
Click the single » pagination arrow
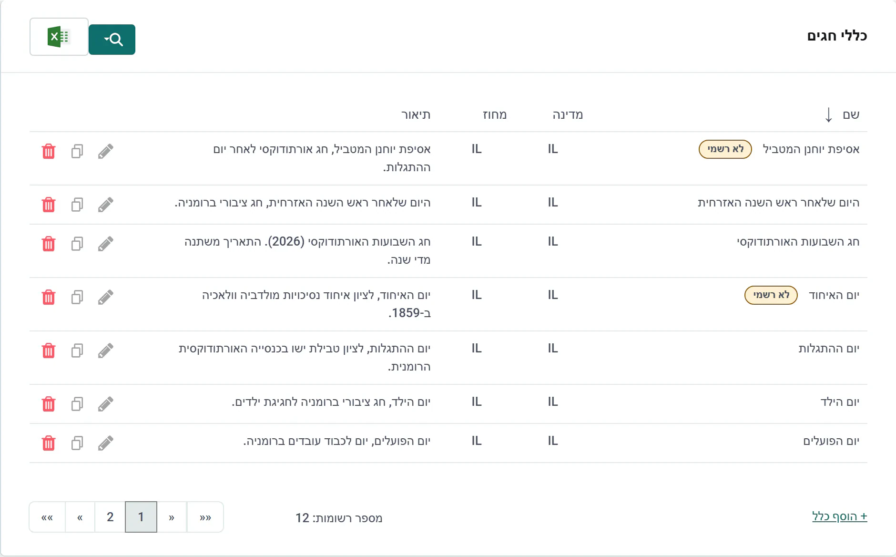172,517
